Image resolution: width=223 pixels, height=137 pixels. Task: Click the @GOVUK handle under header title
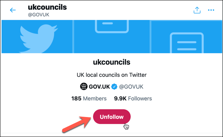point(38,15)
